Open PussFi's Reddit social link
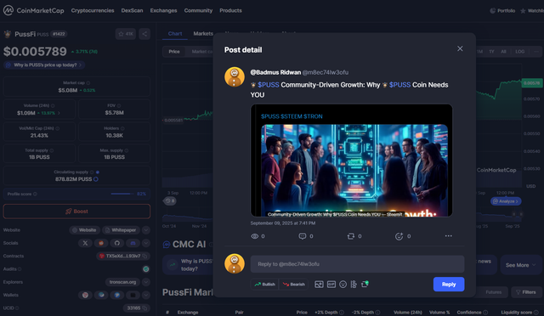Viewport: 544px width, 316px height. [x=101, y=243]
